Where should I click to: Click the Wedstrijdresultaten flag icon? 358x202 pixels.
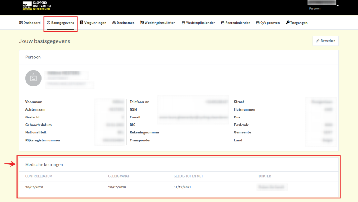(x=142, y=22)
